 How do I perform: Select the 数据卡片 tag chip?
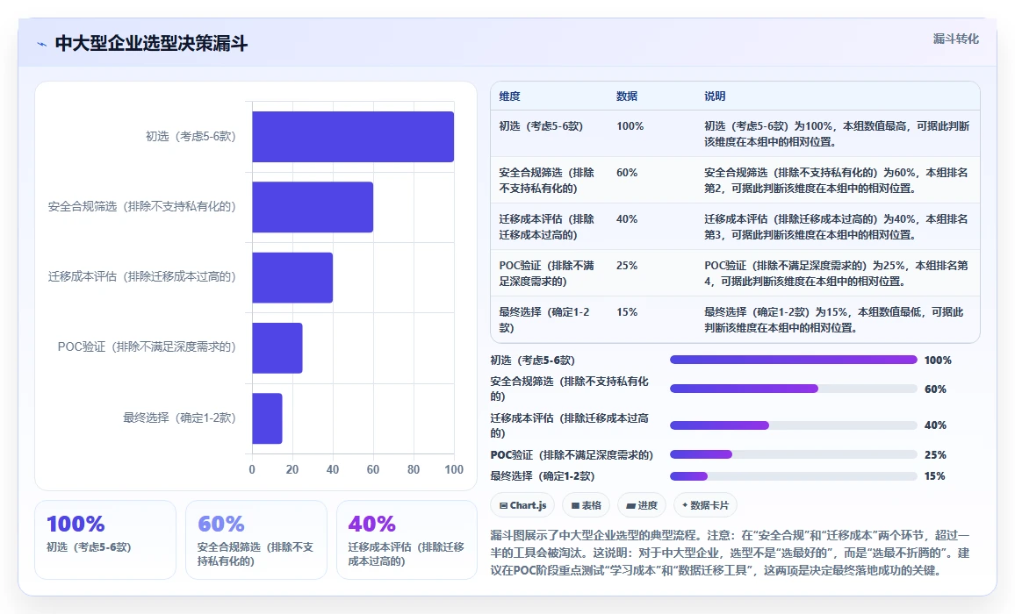point(705,505)
